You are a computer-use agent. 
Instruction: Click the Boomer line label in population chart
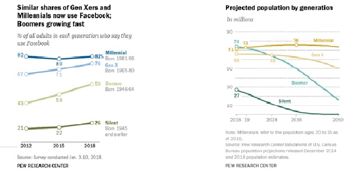point(299,83)
